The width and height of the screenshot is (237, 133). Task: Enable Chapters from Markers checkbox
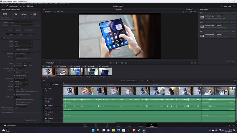15,59
